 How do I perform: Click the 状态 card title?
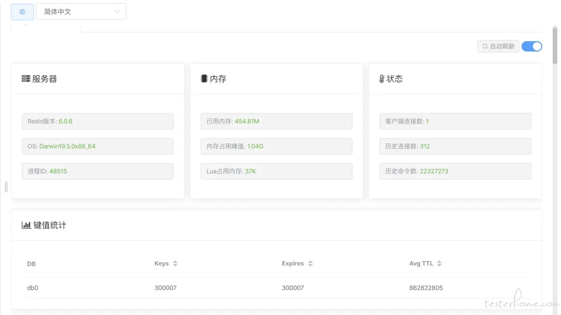[395, 79]
